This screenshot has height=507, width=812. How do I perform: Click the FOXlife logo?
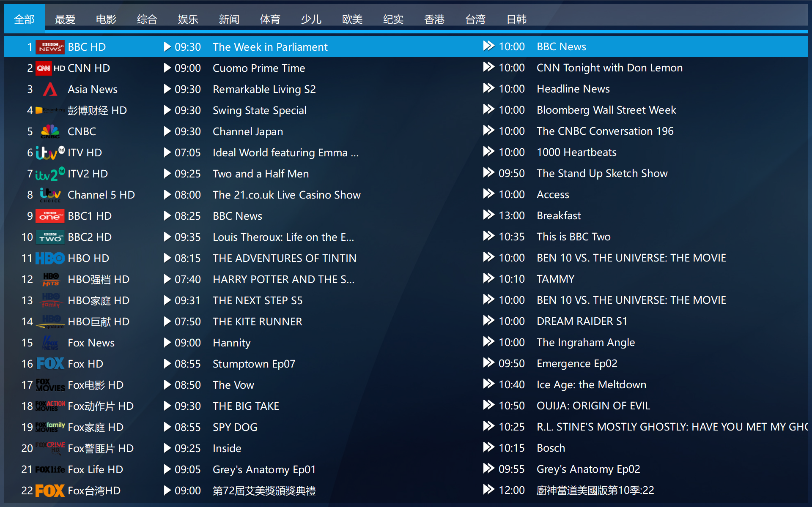click(50, 469)
